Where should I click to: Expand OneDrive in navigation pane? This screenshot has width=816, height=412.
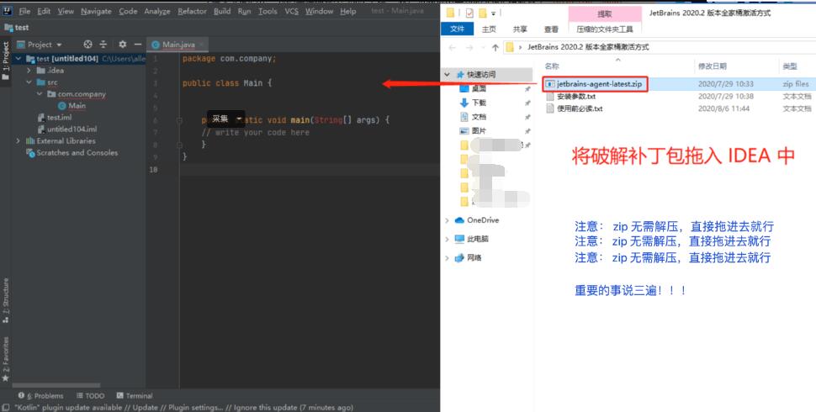pos(447,220)
